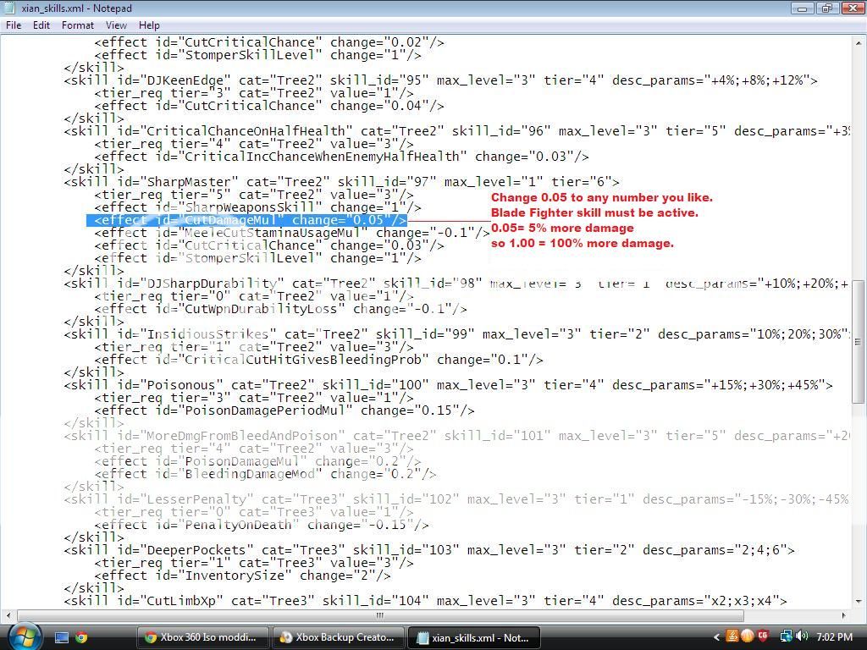Open the Edit menu
This screenshot has height=650, width=867.
click(x=41, y=25)
